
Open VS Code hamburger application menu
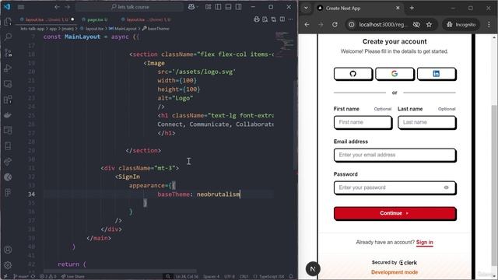21,7
